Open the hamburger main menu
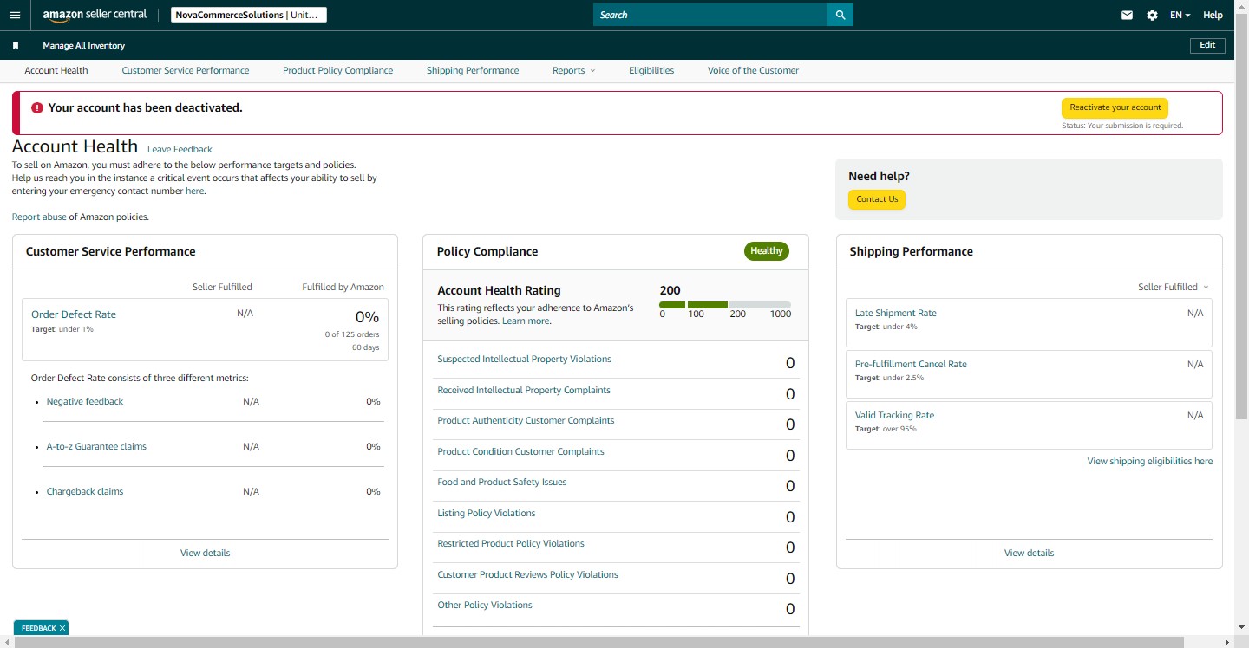This screenshot has width=1249, height=648. (15, 15)
